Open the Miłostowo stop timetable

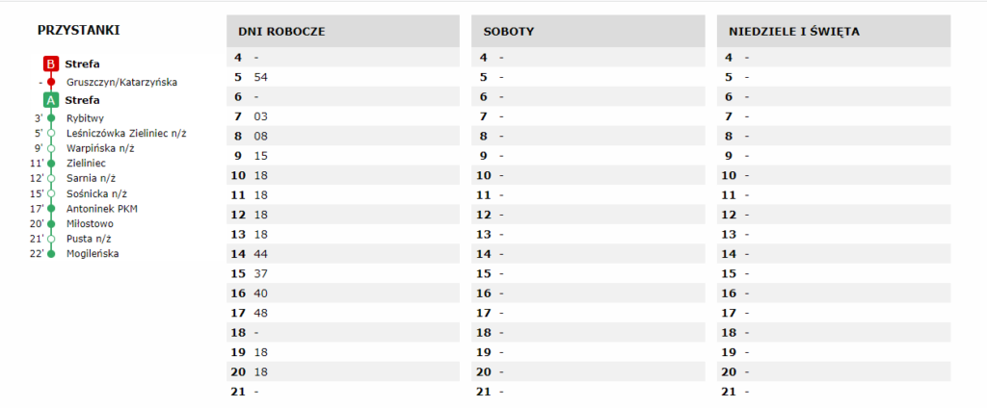(x=90, y=223)
